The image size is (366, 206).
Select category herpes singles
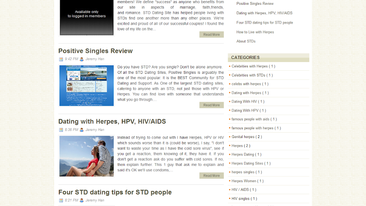pyautogui.click(x=243, y=172)
